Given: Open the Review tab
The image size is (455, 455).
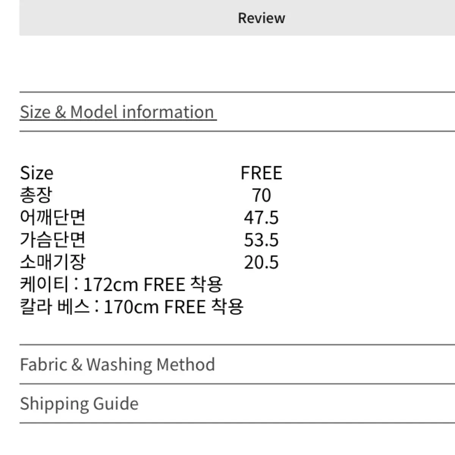Looking at the screenshot, I should pos(261,18).
